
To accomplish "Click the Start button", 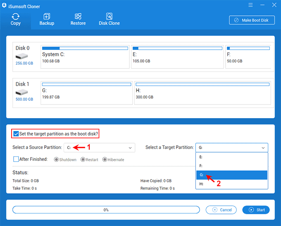I will pyautogui.click(x=256, y=210).
